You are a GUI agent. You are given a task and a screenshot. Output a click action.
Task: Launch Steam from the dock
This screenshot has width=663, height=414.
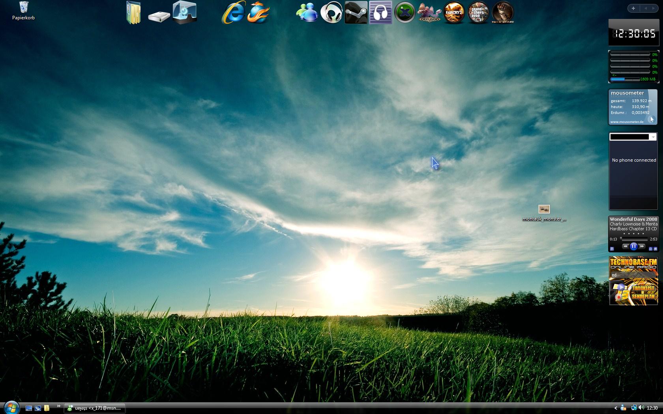[356, 13]
